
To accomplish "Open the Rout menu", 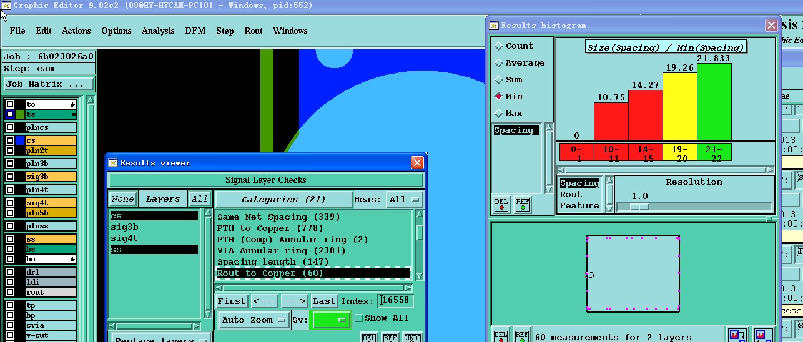I will [254, 31].
